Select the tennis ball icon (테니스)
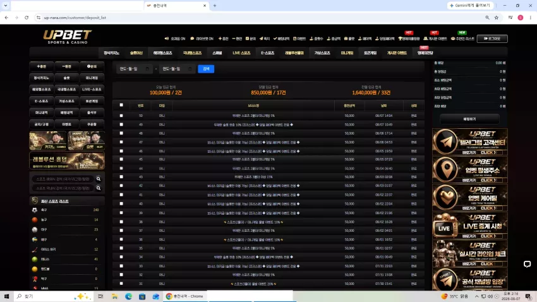Image resolution: width=537 pixels, height=302 pixels. point(35,259)
